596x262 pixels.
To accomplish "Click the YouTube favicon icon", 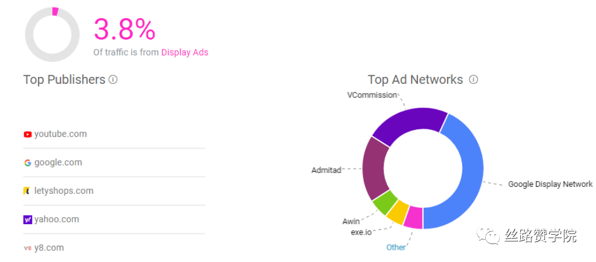I will pyautogui.click(x=27, y=134).
